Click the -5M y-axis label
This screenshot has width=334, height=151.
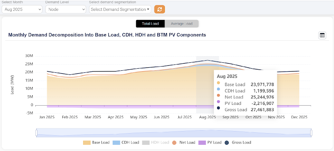[29, 113]
